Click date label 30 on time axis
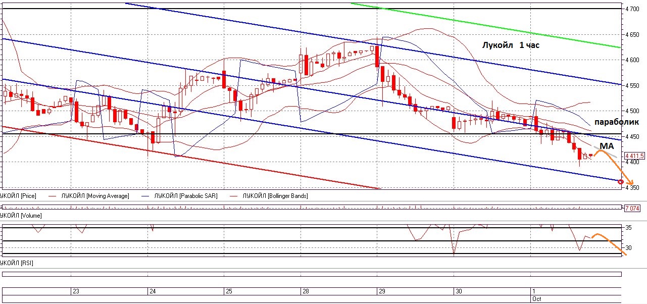 coord(458,292)
